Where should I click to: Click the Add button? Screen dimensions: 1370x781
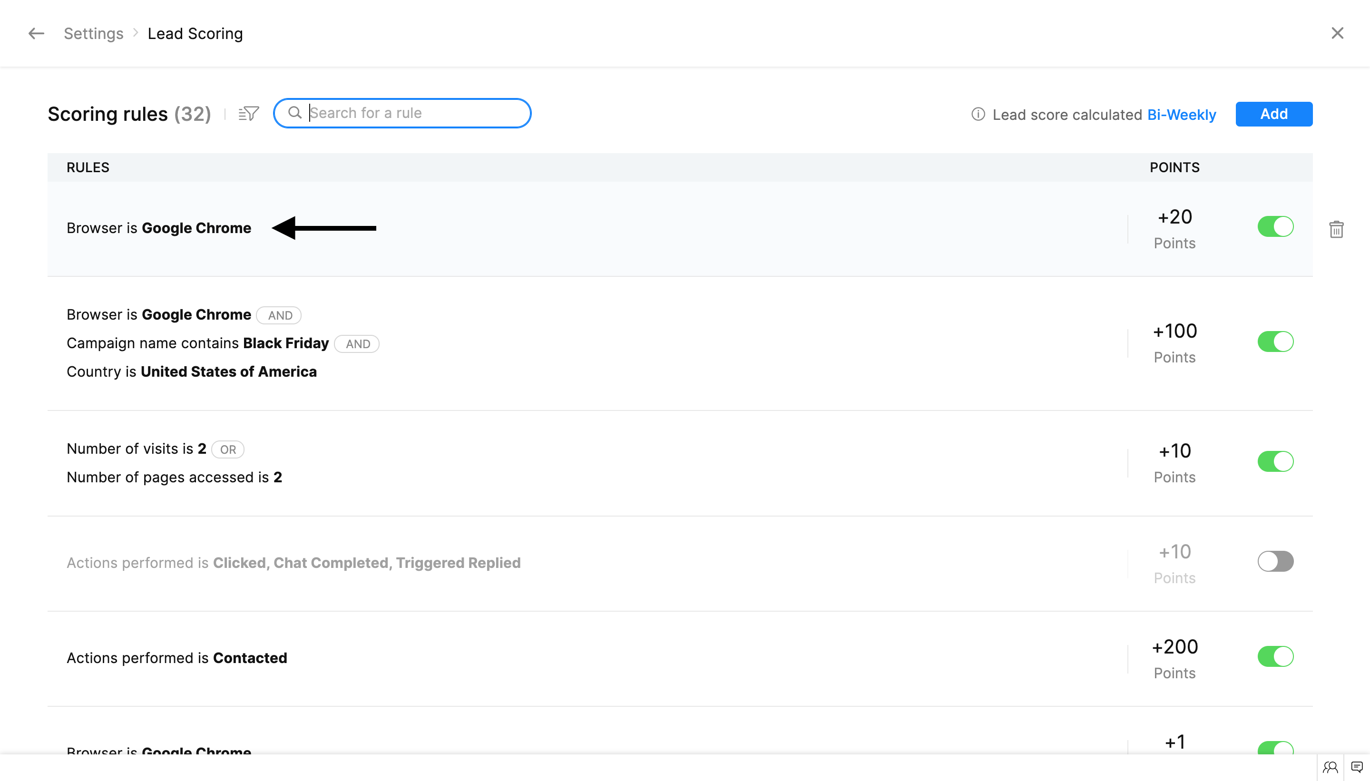pyautogui.click(x=1273, y=114)
